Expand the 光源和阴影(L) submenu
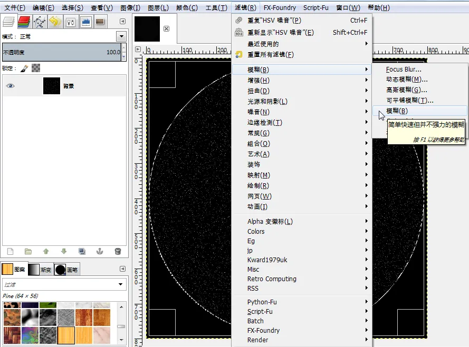The image size is (469, 347). (302, 101)
